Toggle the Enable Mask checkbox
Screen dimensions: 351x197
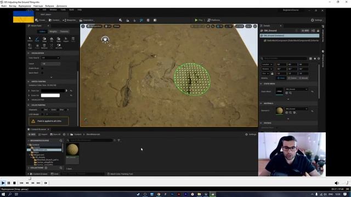[x=42, y=68]
